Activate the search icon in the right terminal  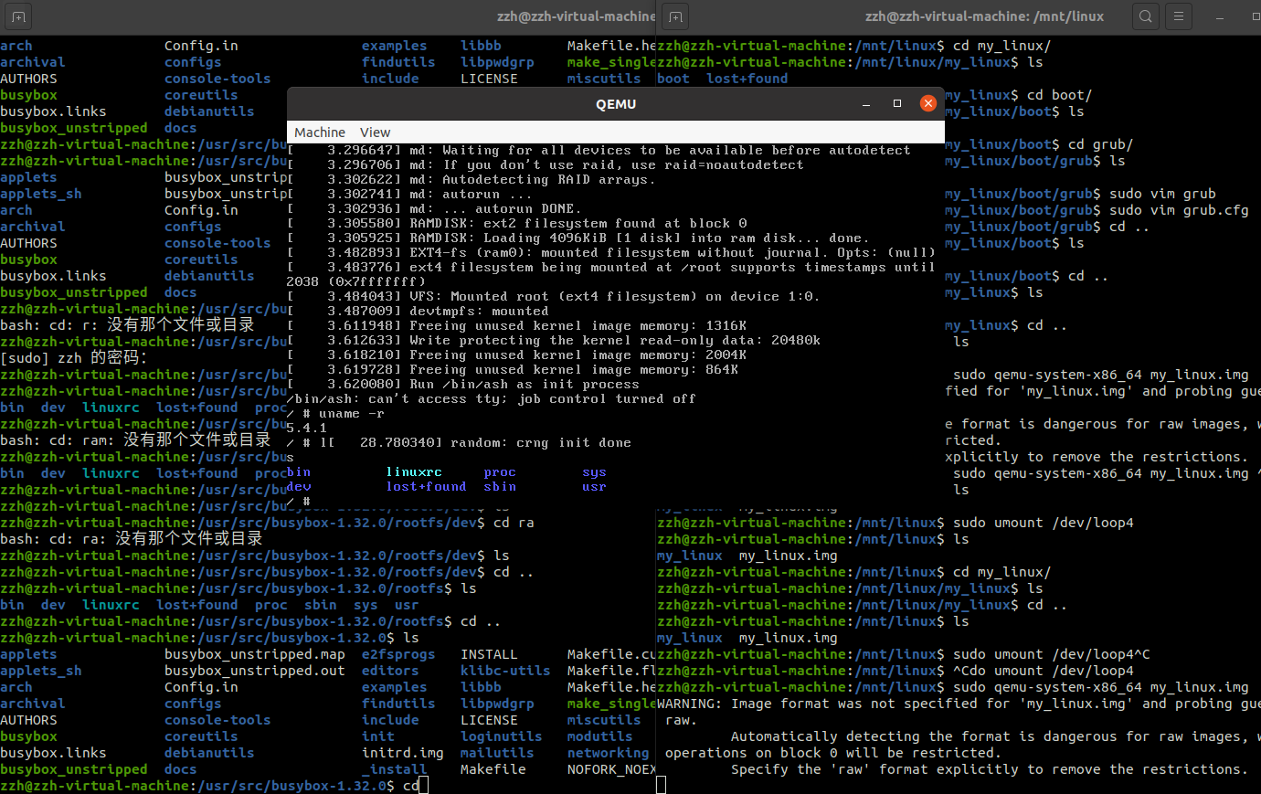tap(1145, 16)
